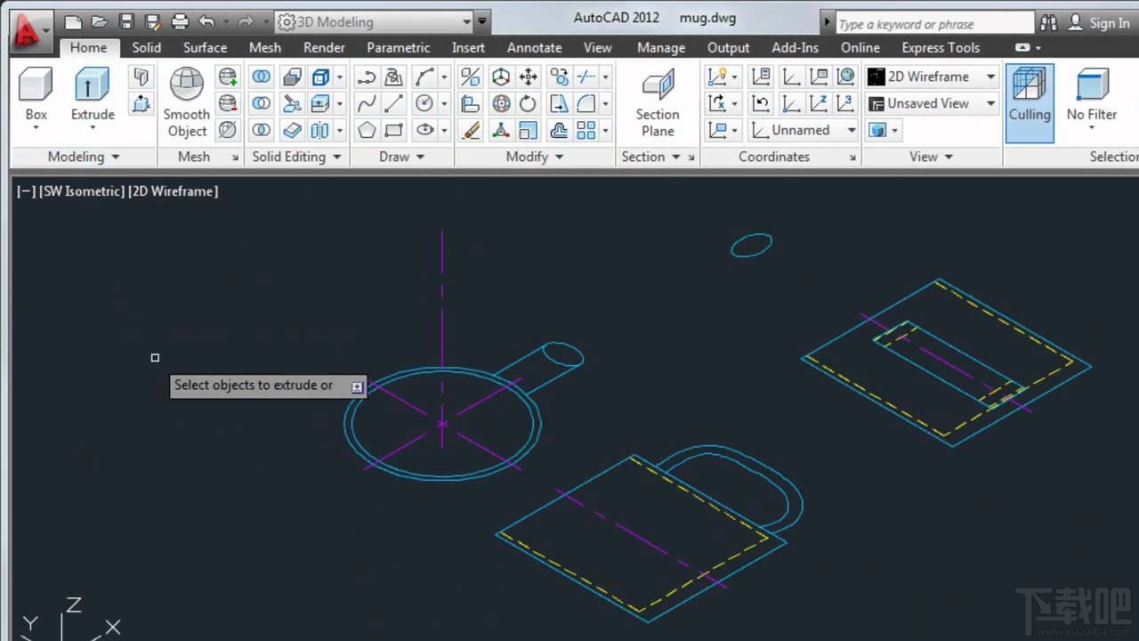Image resolution: width=1139 pixels, height=641 pixels.
Task: Select the Extrude tool
Action: tap(92, 89)
